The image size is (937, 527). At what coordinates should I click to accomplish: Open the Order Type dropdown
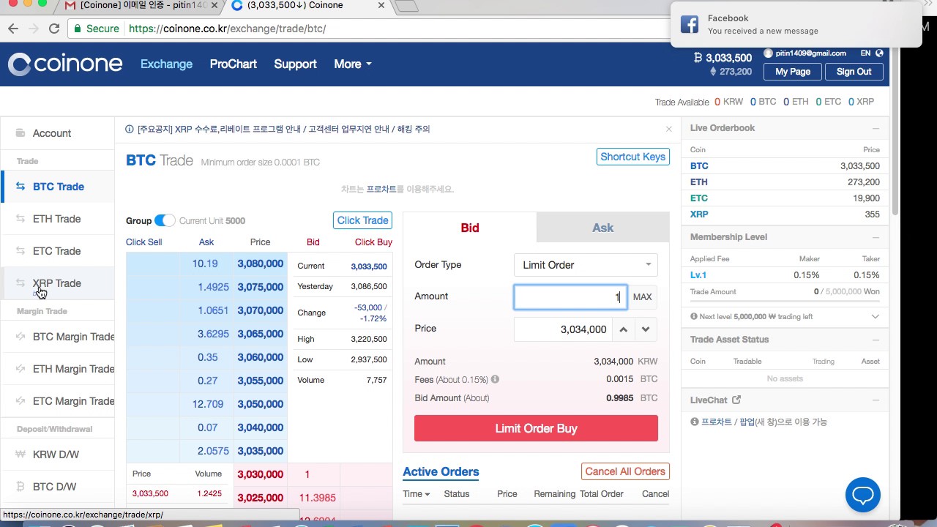[586, 265]
